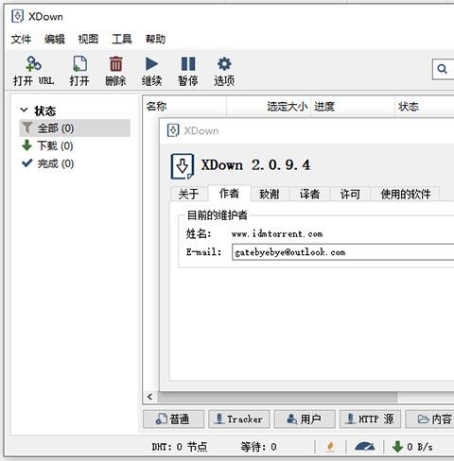This screenshot has height=461, width=454.
Task: Open the 内容 bottom tab
Action: (430, 419)
